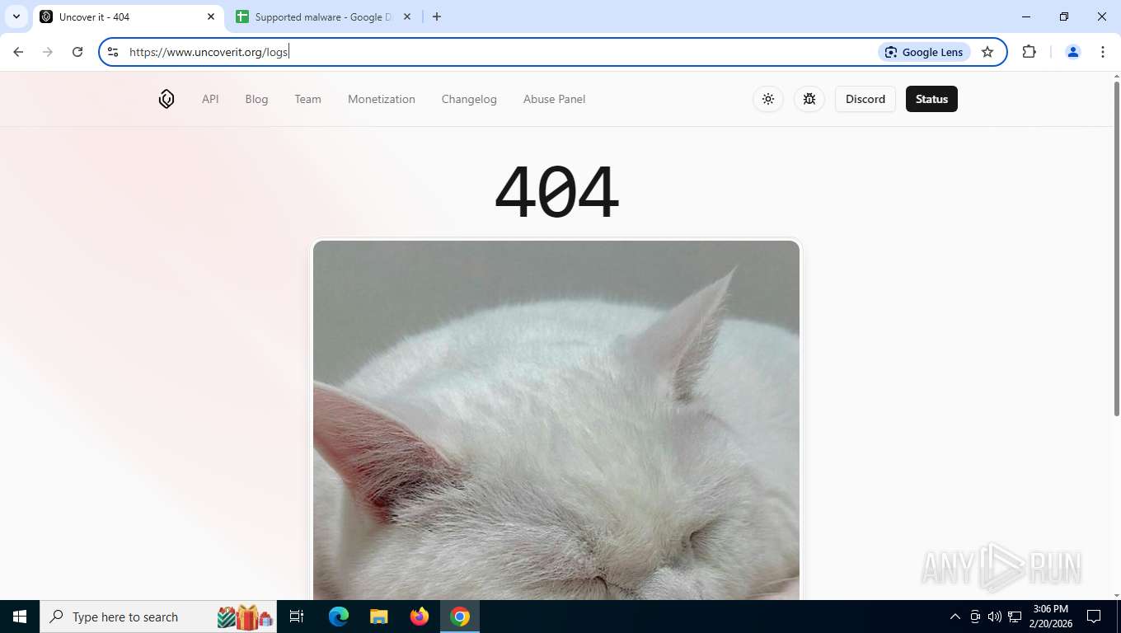1121x633 pixels.
Task: Show hidden system tray icons
Action: (955, 617)
